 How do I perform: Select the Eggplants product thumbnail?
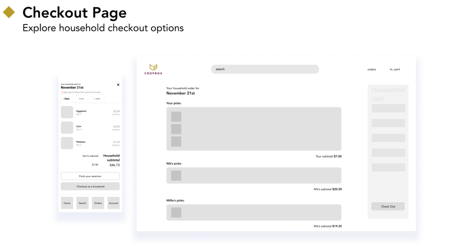pyautogui.click(x=67, y=112)
